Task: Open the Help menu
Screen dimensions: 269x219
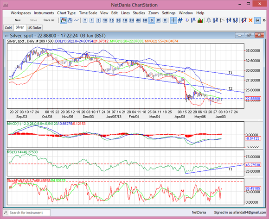Action: coord(200,13)
